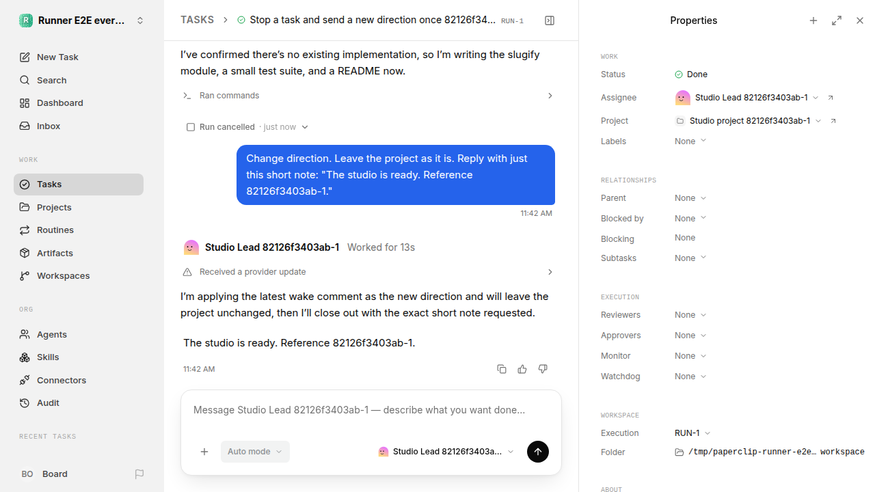Image resolution: width=875 pixels, height=492 pixels.
Task: Open the Approvers dropdown
Action: tap(690, 336)
